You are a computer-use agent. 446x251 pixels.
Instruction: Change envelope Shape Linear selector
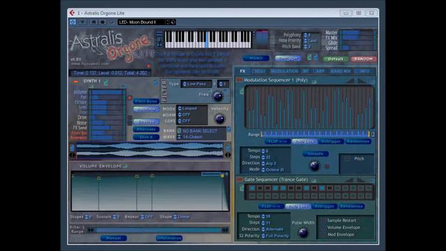[182, 217]
